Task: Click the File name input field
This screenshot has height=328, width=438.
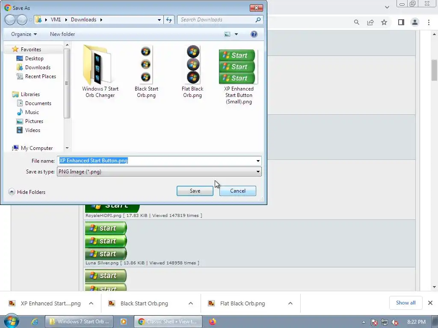Action: tap(156, 161)
